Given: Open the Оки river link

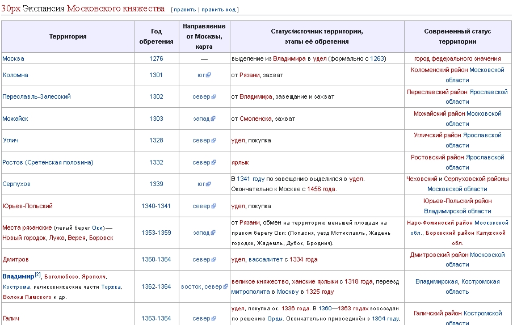Looking at the screenshot, I should tap(98, 228).
